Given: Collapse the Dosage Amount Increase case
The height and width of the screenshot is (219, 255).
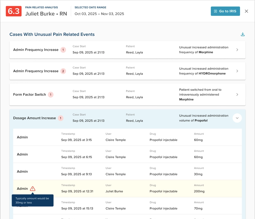Looking at the screenshot, I should point(237,118).
